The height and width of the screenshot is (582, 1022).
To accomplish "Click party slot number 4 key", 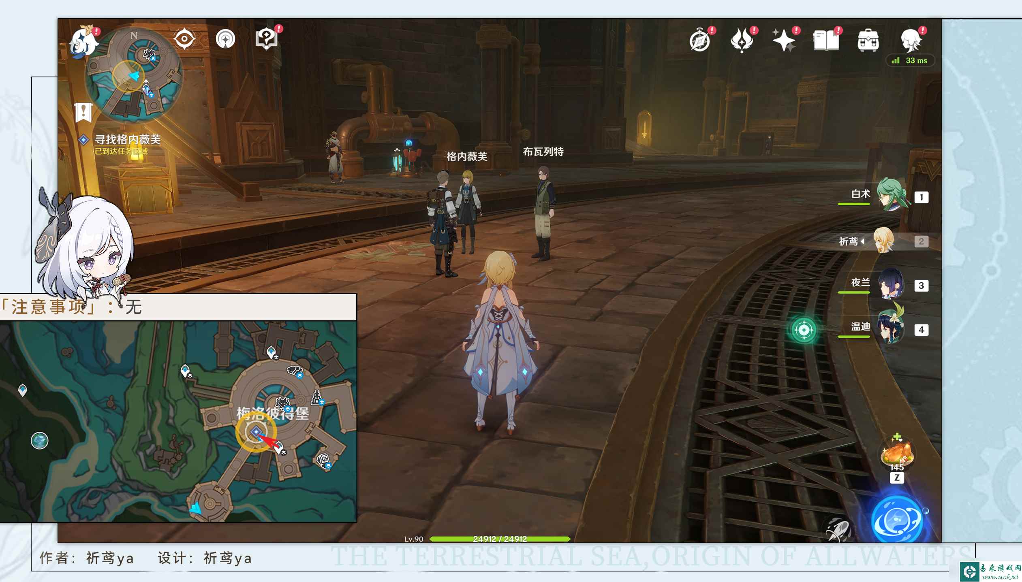I will (921, 330).
